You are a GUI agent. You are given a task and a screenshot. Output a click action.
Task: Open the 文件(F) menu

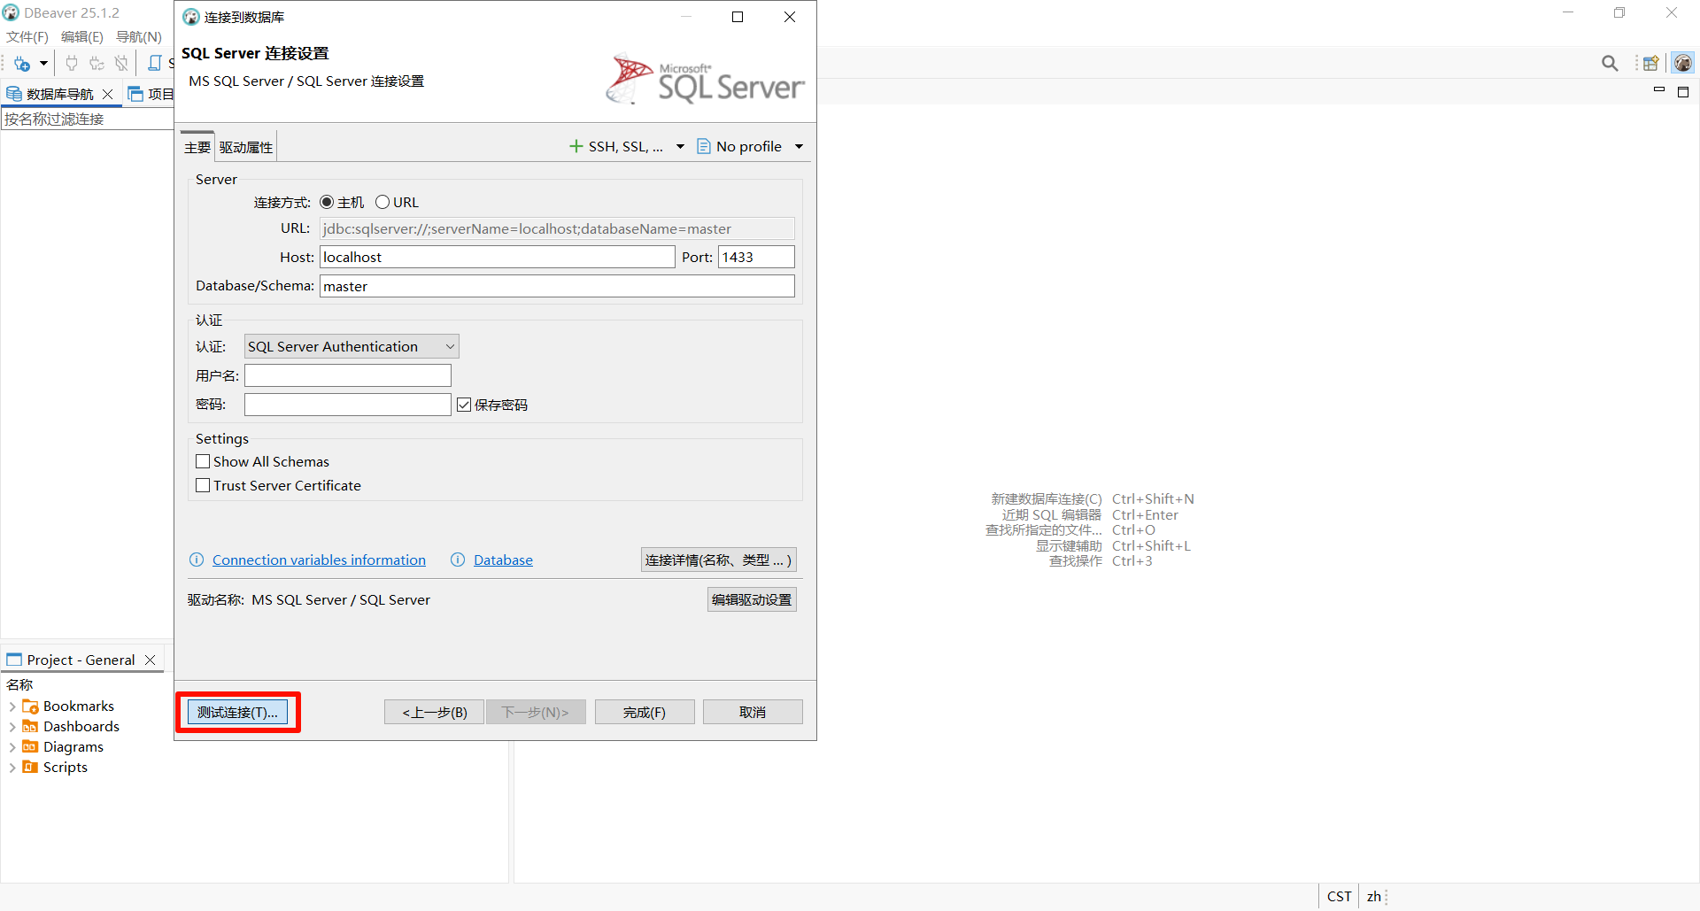27,36
